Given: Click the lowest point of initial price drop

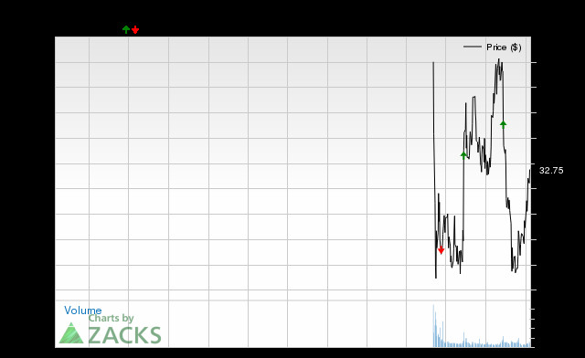Looking at the screenshot, I should pyautogui.click(x=436, y=277).
